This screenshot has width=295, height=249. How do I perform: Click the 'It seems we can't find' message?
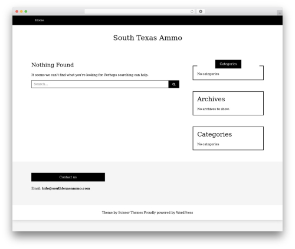tap(90, 75)
